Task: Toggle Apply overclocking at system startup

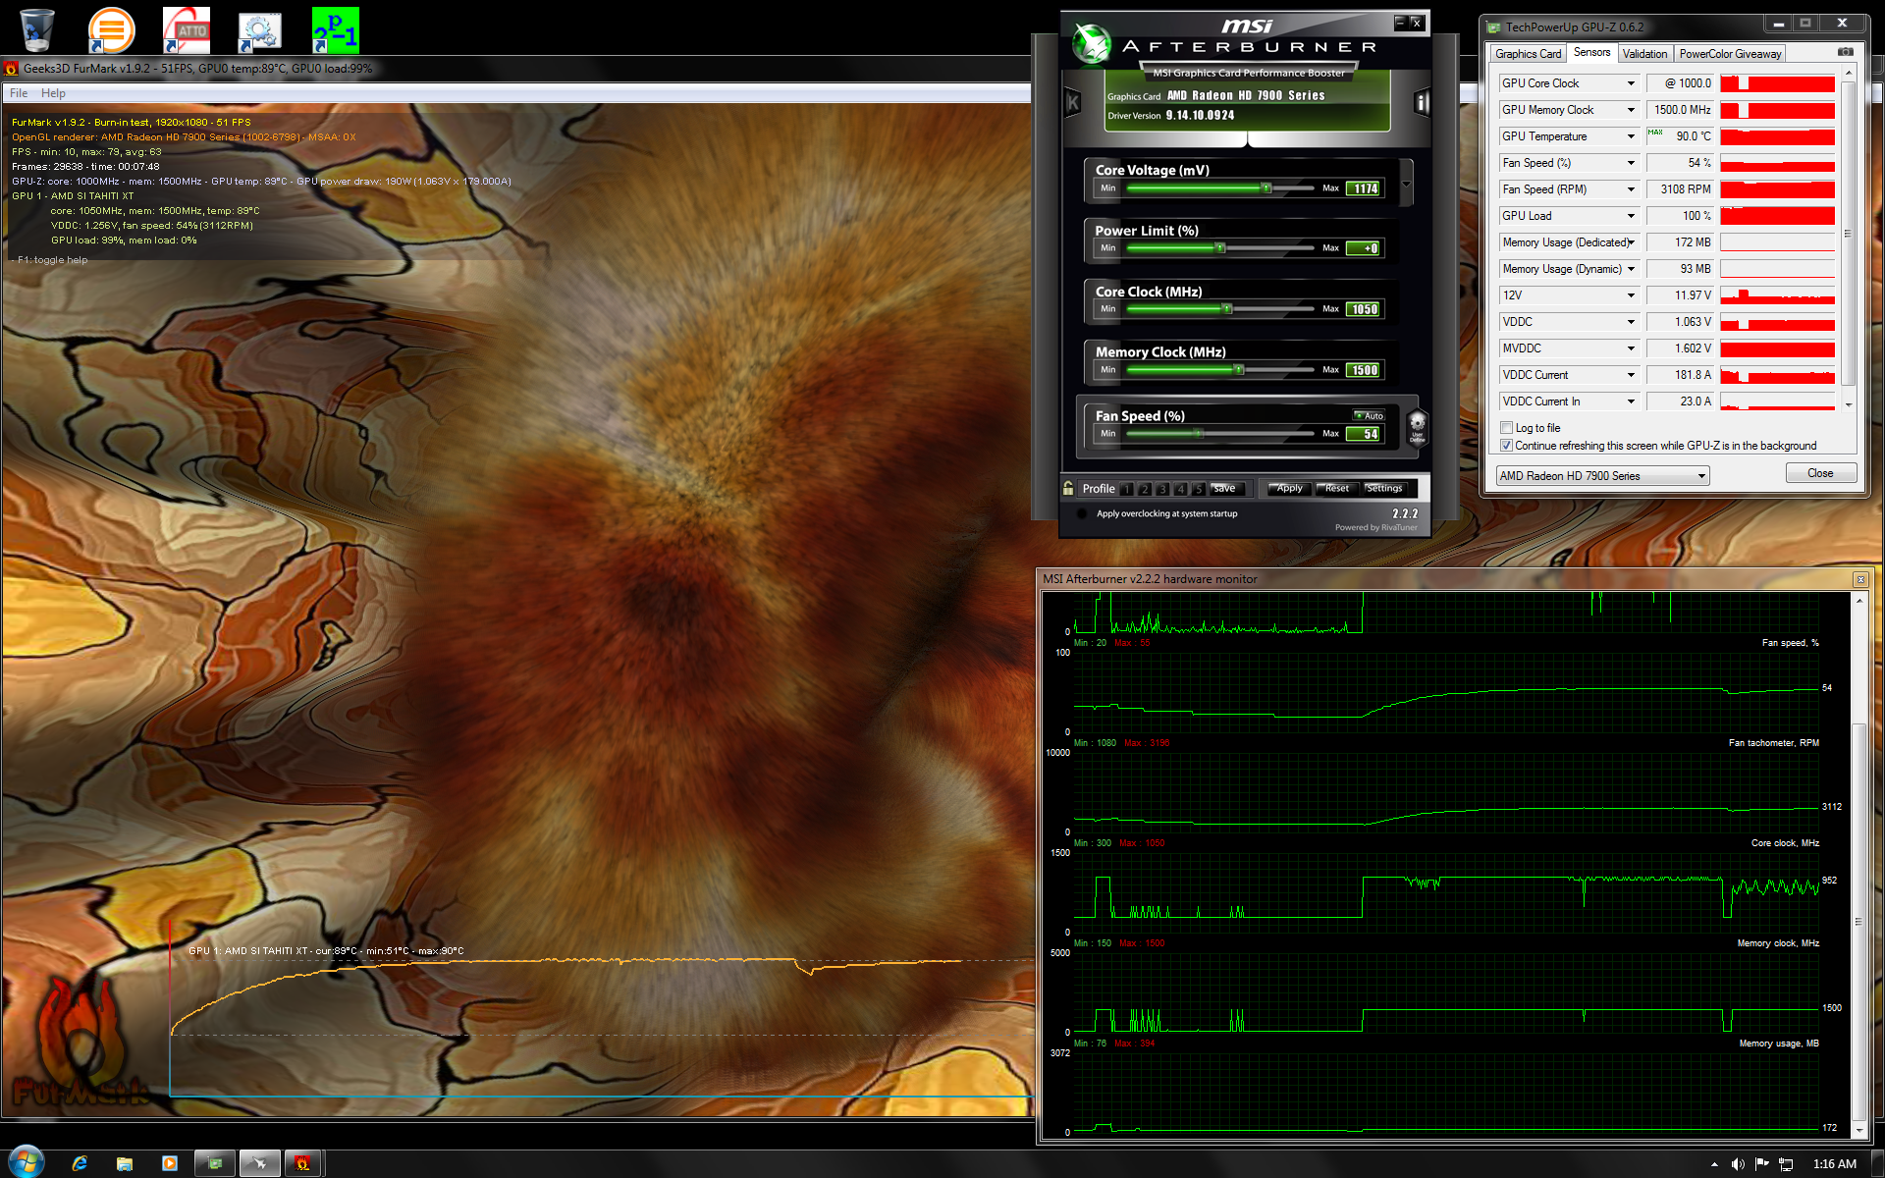Action: 1082,513
